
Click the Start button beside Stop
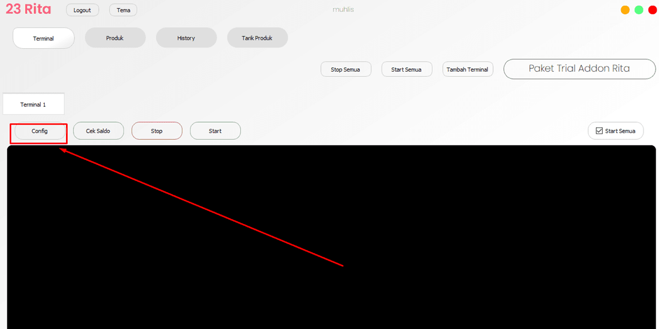(215, 131)
